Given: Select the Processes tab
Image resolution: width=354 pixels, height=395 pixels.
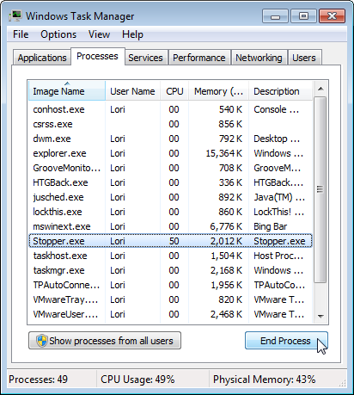Looking at the screenshot, I should (97, 56).
